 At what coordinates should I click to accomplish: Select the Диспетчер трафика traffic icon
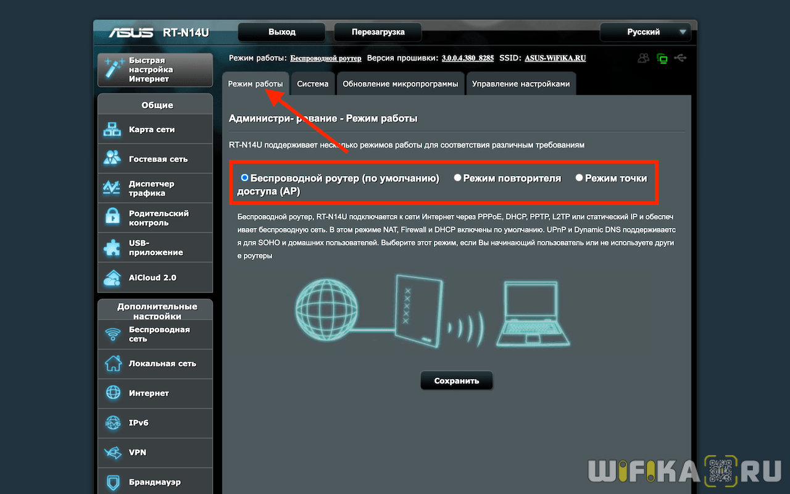(112, 188)
